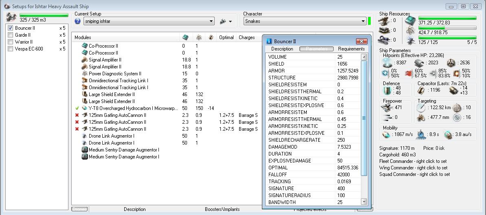Click the powergrid column header icon in Modules

point(199,37)
